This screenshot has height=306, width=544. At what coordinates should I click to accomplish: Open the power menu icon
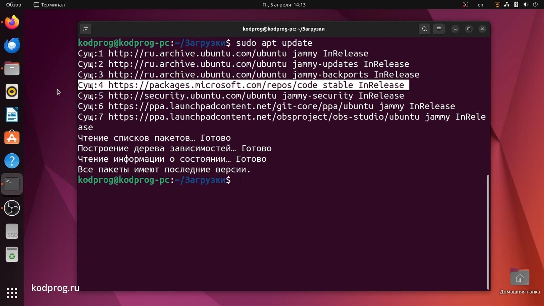(535, 5)
